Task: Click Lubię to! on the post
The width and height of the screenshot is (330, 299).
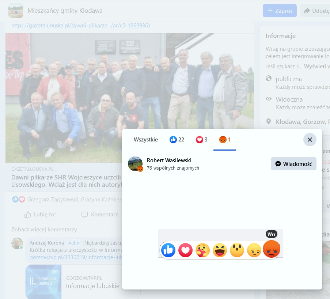Action: click(x=40, y=215)
